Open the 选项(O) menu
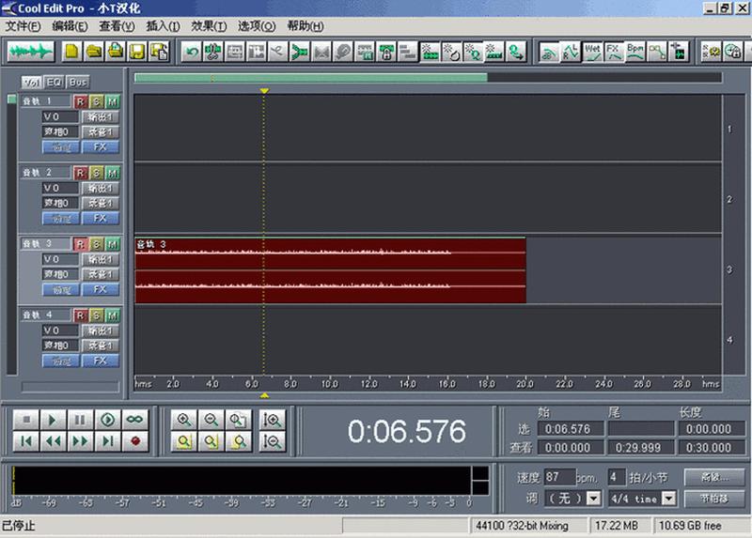The image size is (752, 538). point(257,26)
